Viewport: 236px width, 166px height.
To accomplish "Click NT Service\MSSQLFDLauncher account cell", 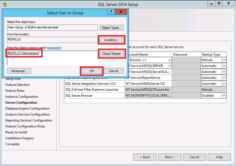I will click(148, 90).
